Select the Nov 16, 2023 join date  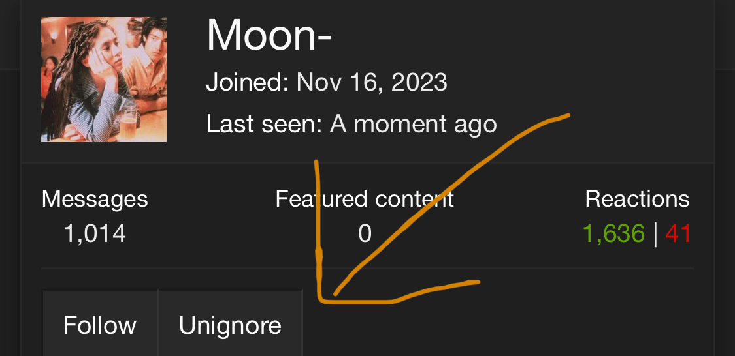(372, 83)
